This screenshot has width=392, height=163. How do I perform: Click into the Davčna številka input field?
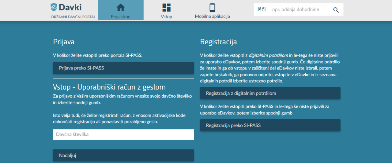(x=123, y=135)
